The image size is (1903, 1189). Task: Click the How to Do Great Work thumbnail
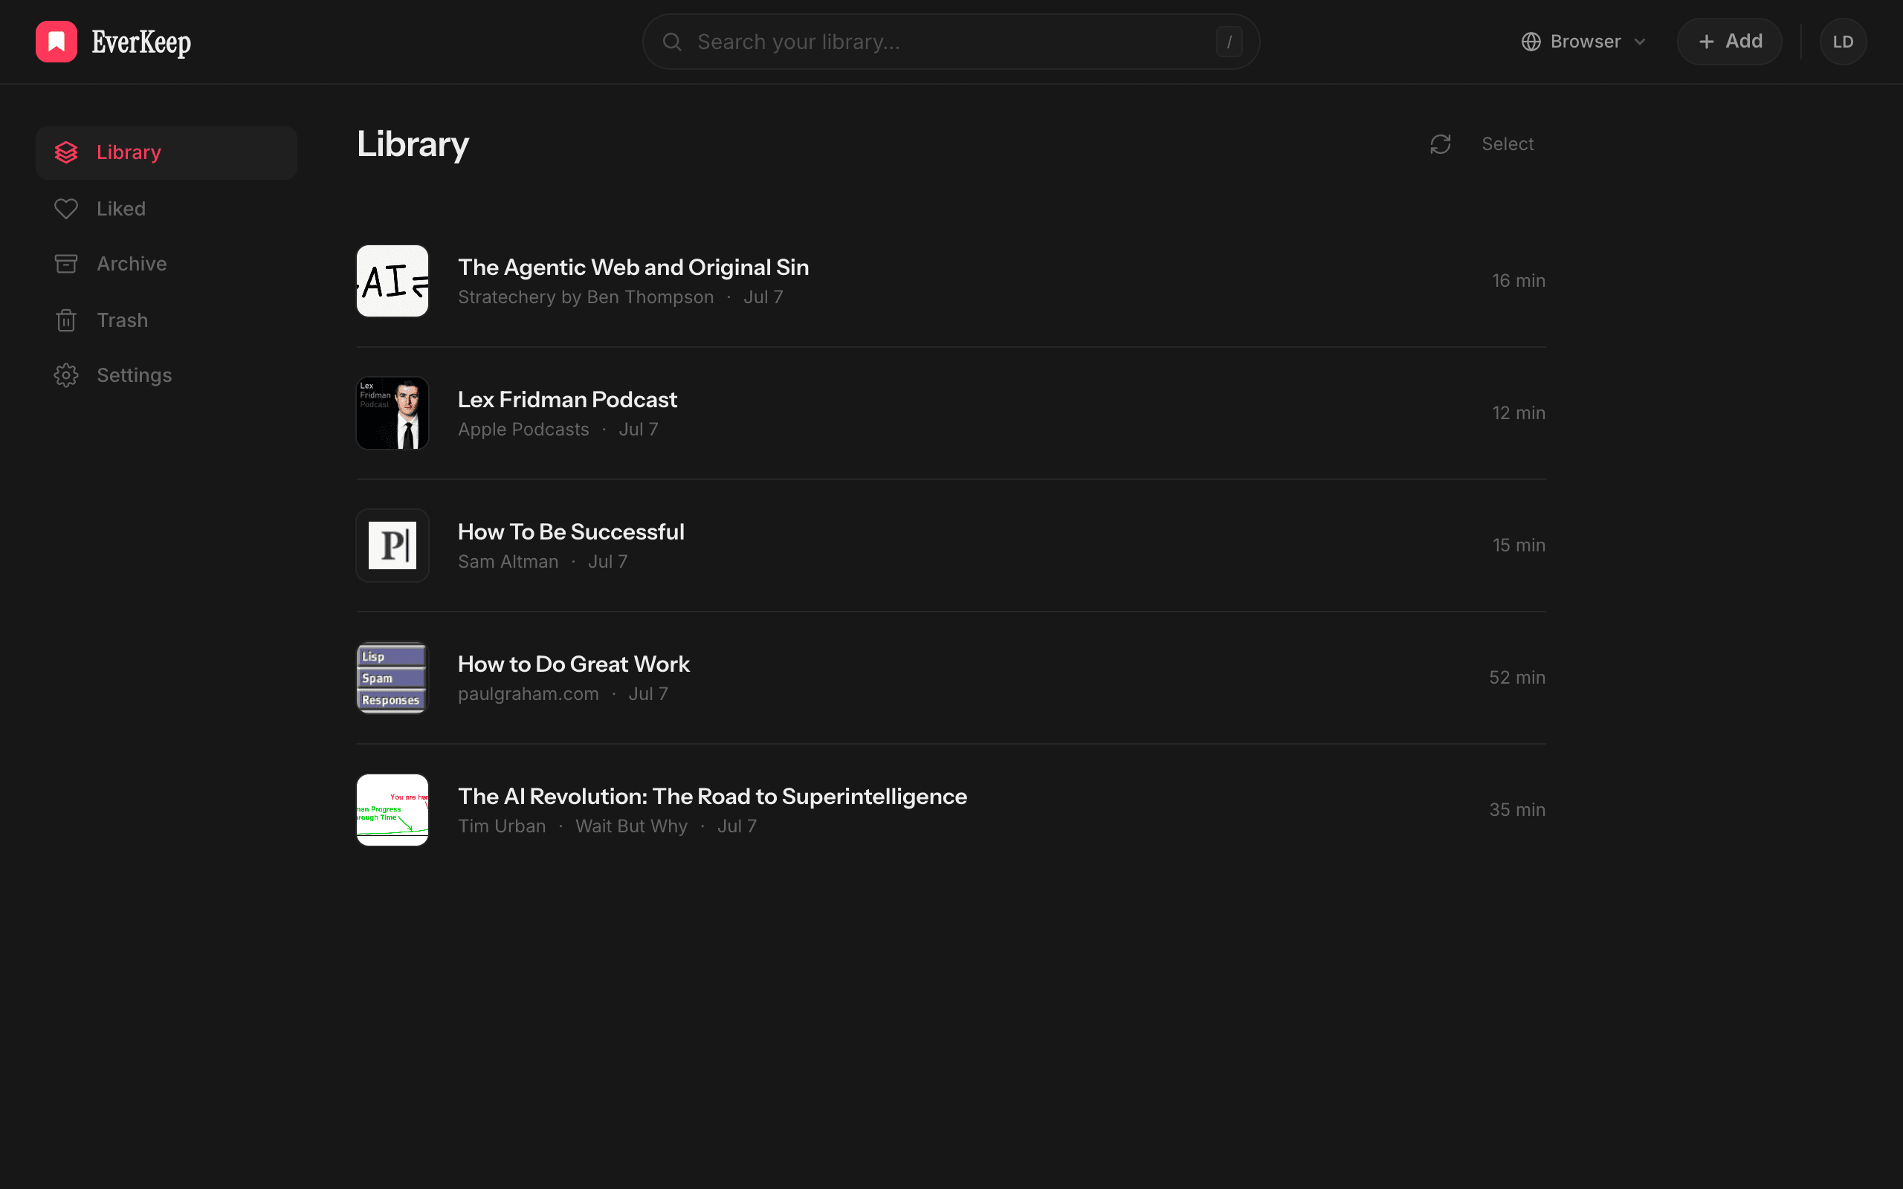tap(392, 677)
